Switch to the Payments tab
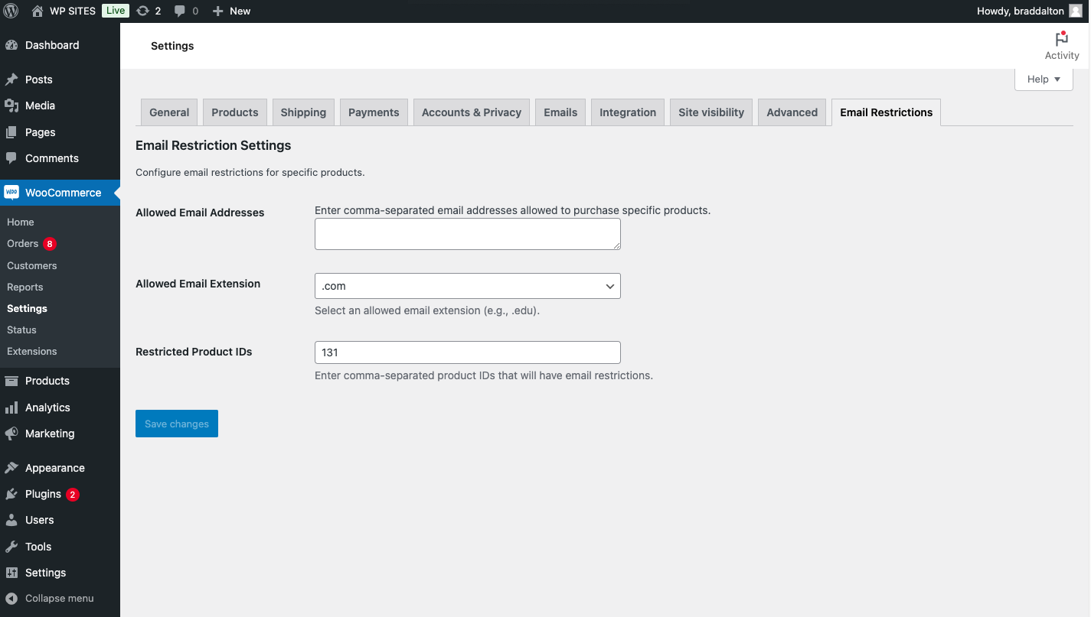 click(374, 112)
